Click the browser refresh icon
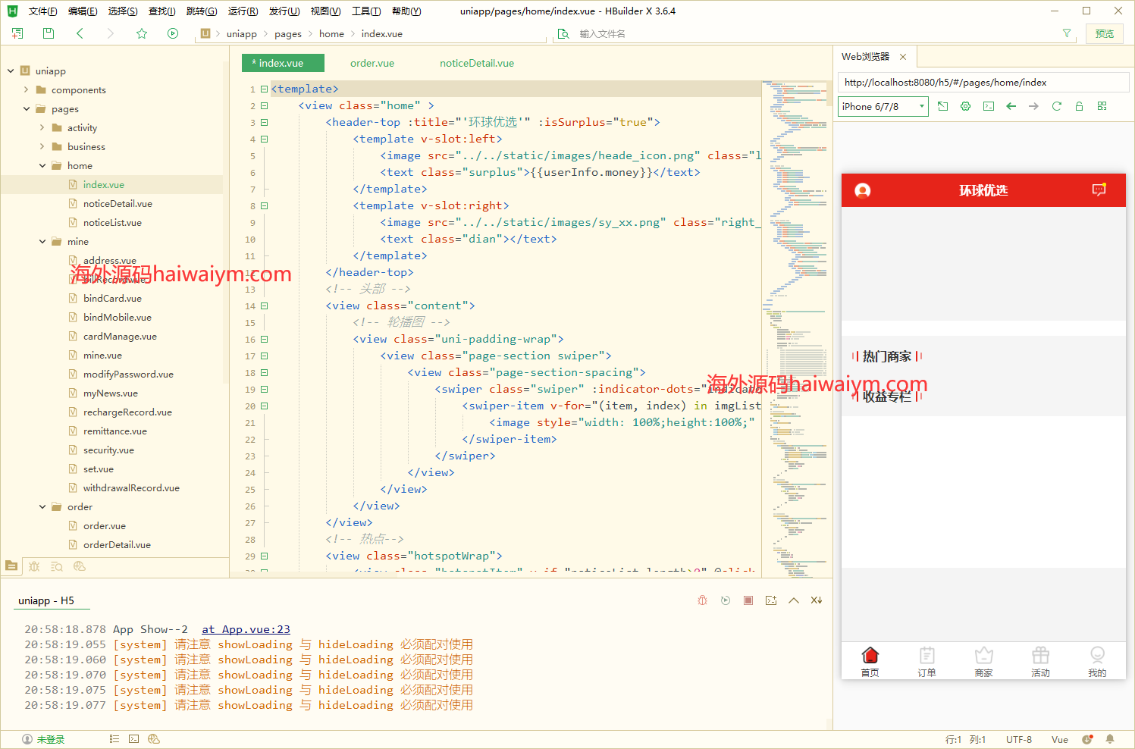 point(1056,106)
